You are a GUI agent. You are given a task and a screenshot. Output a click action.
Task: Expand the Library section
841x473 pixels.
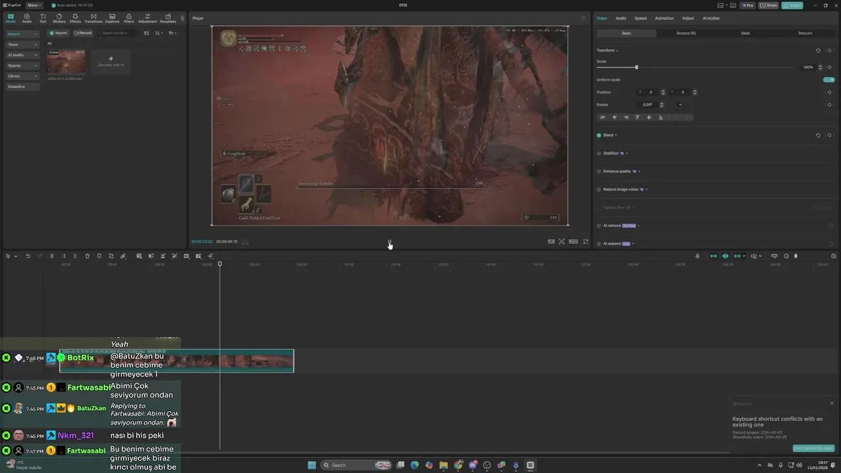pos(22,76)
